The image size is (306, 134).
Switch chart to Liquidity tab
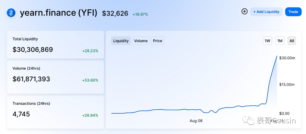pyautogui.click(x=121, y=41)
